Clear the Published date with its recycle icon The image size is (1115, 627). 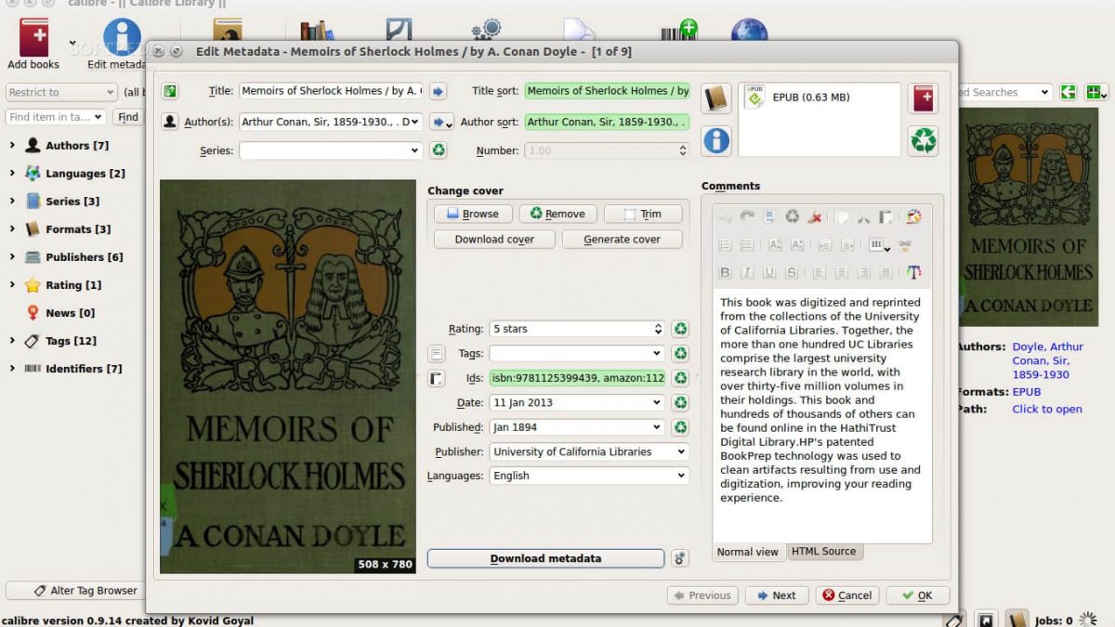coord(681,427)
